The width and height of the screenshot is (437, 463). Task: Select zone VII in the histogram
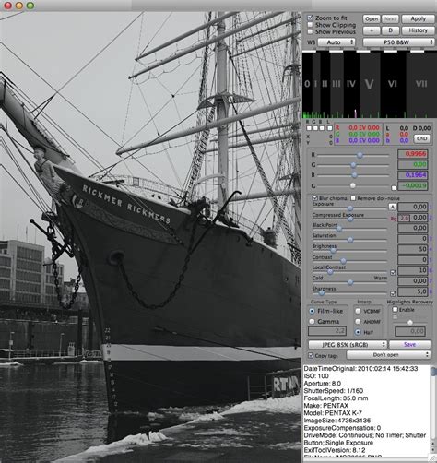(x=421, y=84)
